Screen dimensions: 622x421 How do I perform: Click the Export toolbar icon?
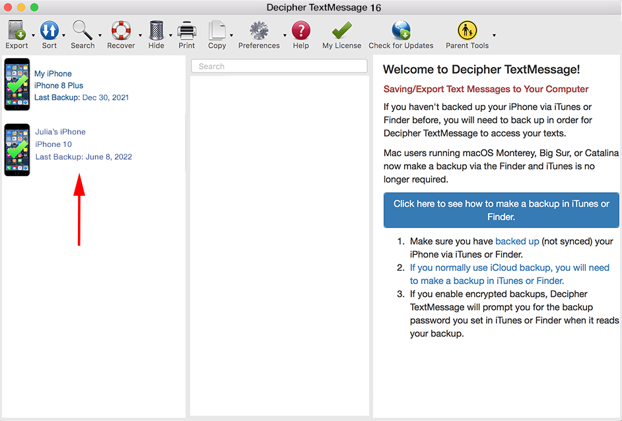[17, 31]
